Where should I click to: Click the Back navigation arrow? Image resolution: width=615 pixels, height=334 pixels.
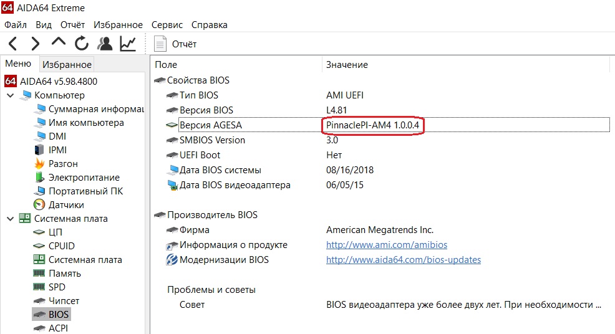13,43
